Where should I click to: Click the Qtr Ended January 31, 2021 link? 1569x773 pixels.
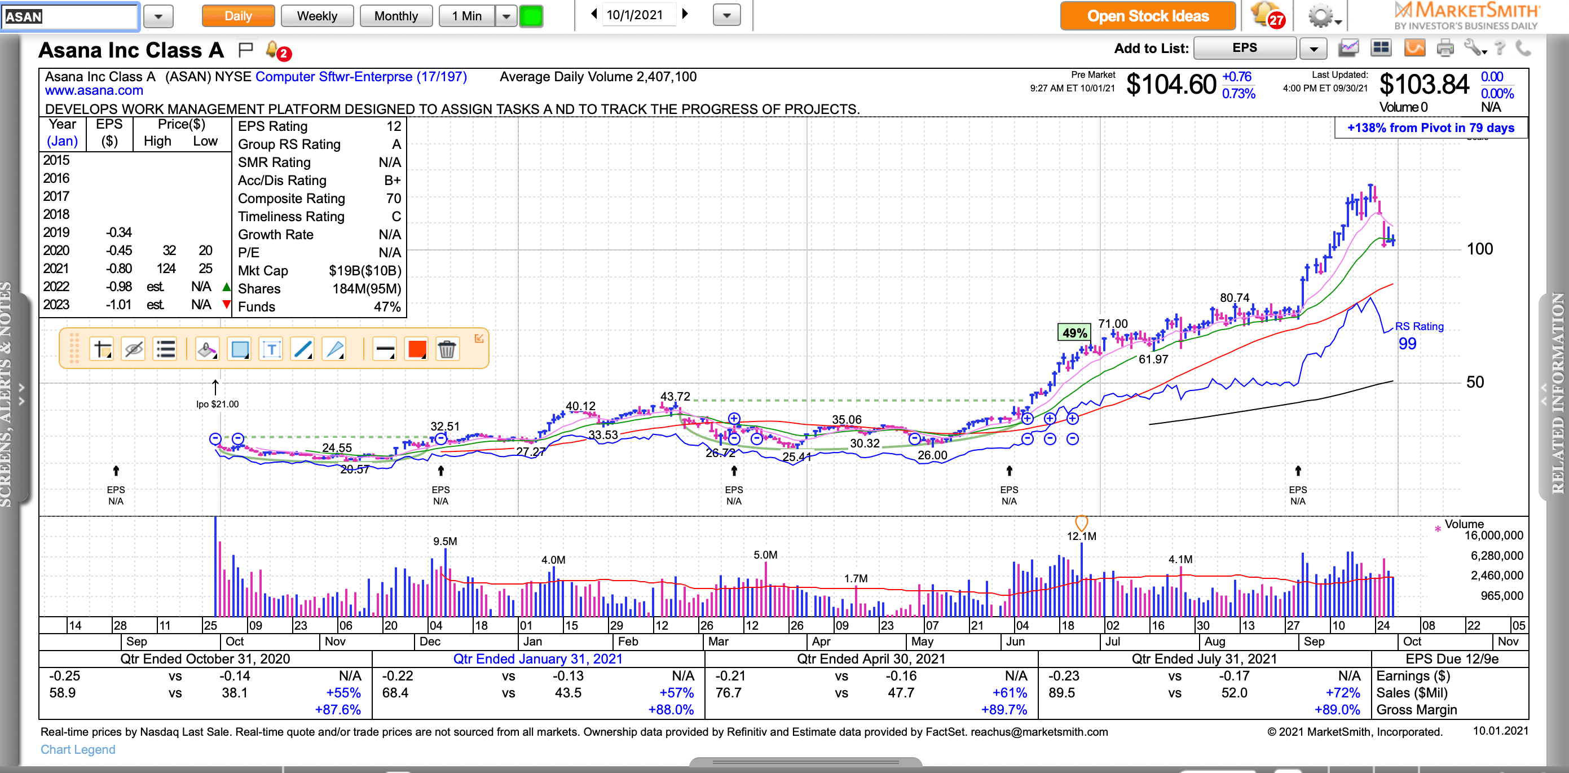538,658
